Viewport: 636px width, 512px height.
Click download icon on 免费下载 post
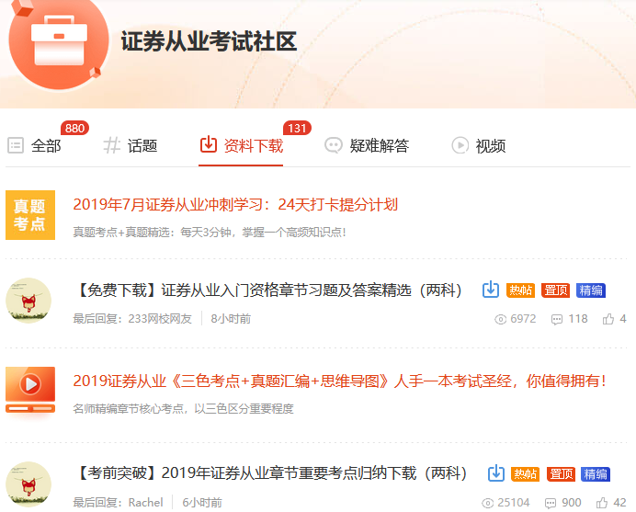(491, 290)
